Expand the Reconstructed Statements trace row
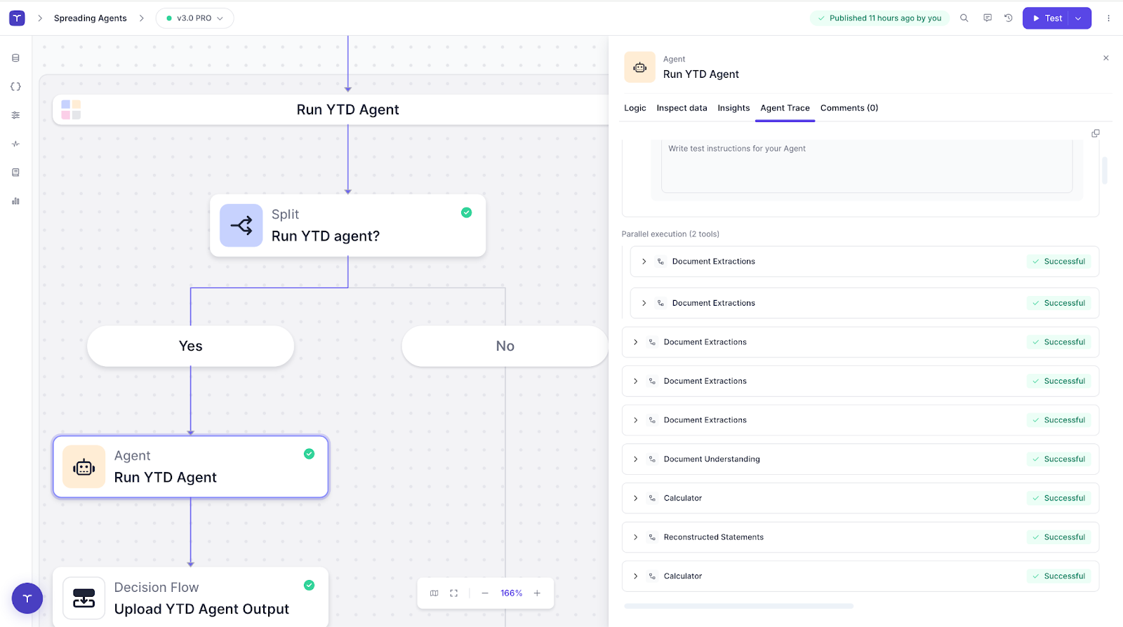 (x=636, y=537)
